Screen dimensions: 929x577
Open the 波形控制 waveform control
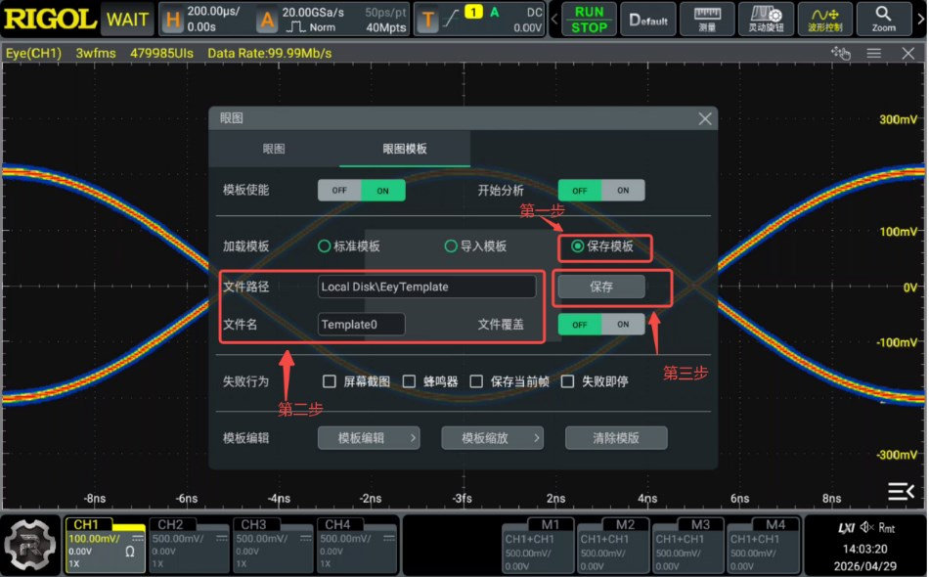point(824,19)
